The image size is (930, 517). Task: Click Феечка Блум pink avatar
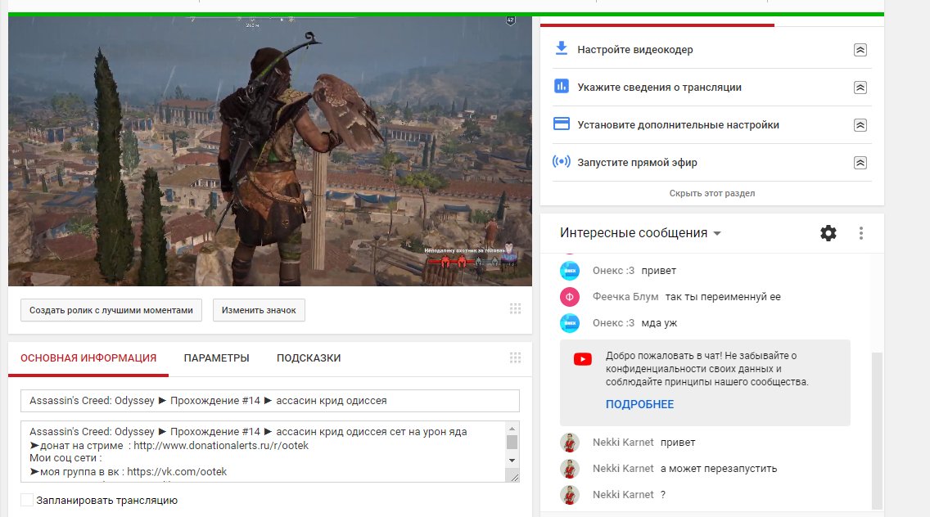(x=570, y=296)
